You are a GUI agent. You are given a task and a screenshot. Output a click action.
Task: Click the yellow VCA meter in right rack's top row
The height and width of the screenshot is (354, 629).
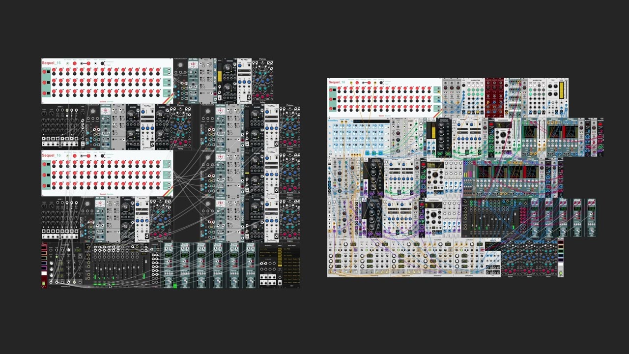[x=561, y=91]
